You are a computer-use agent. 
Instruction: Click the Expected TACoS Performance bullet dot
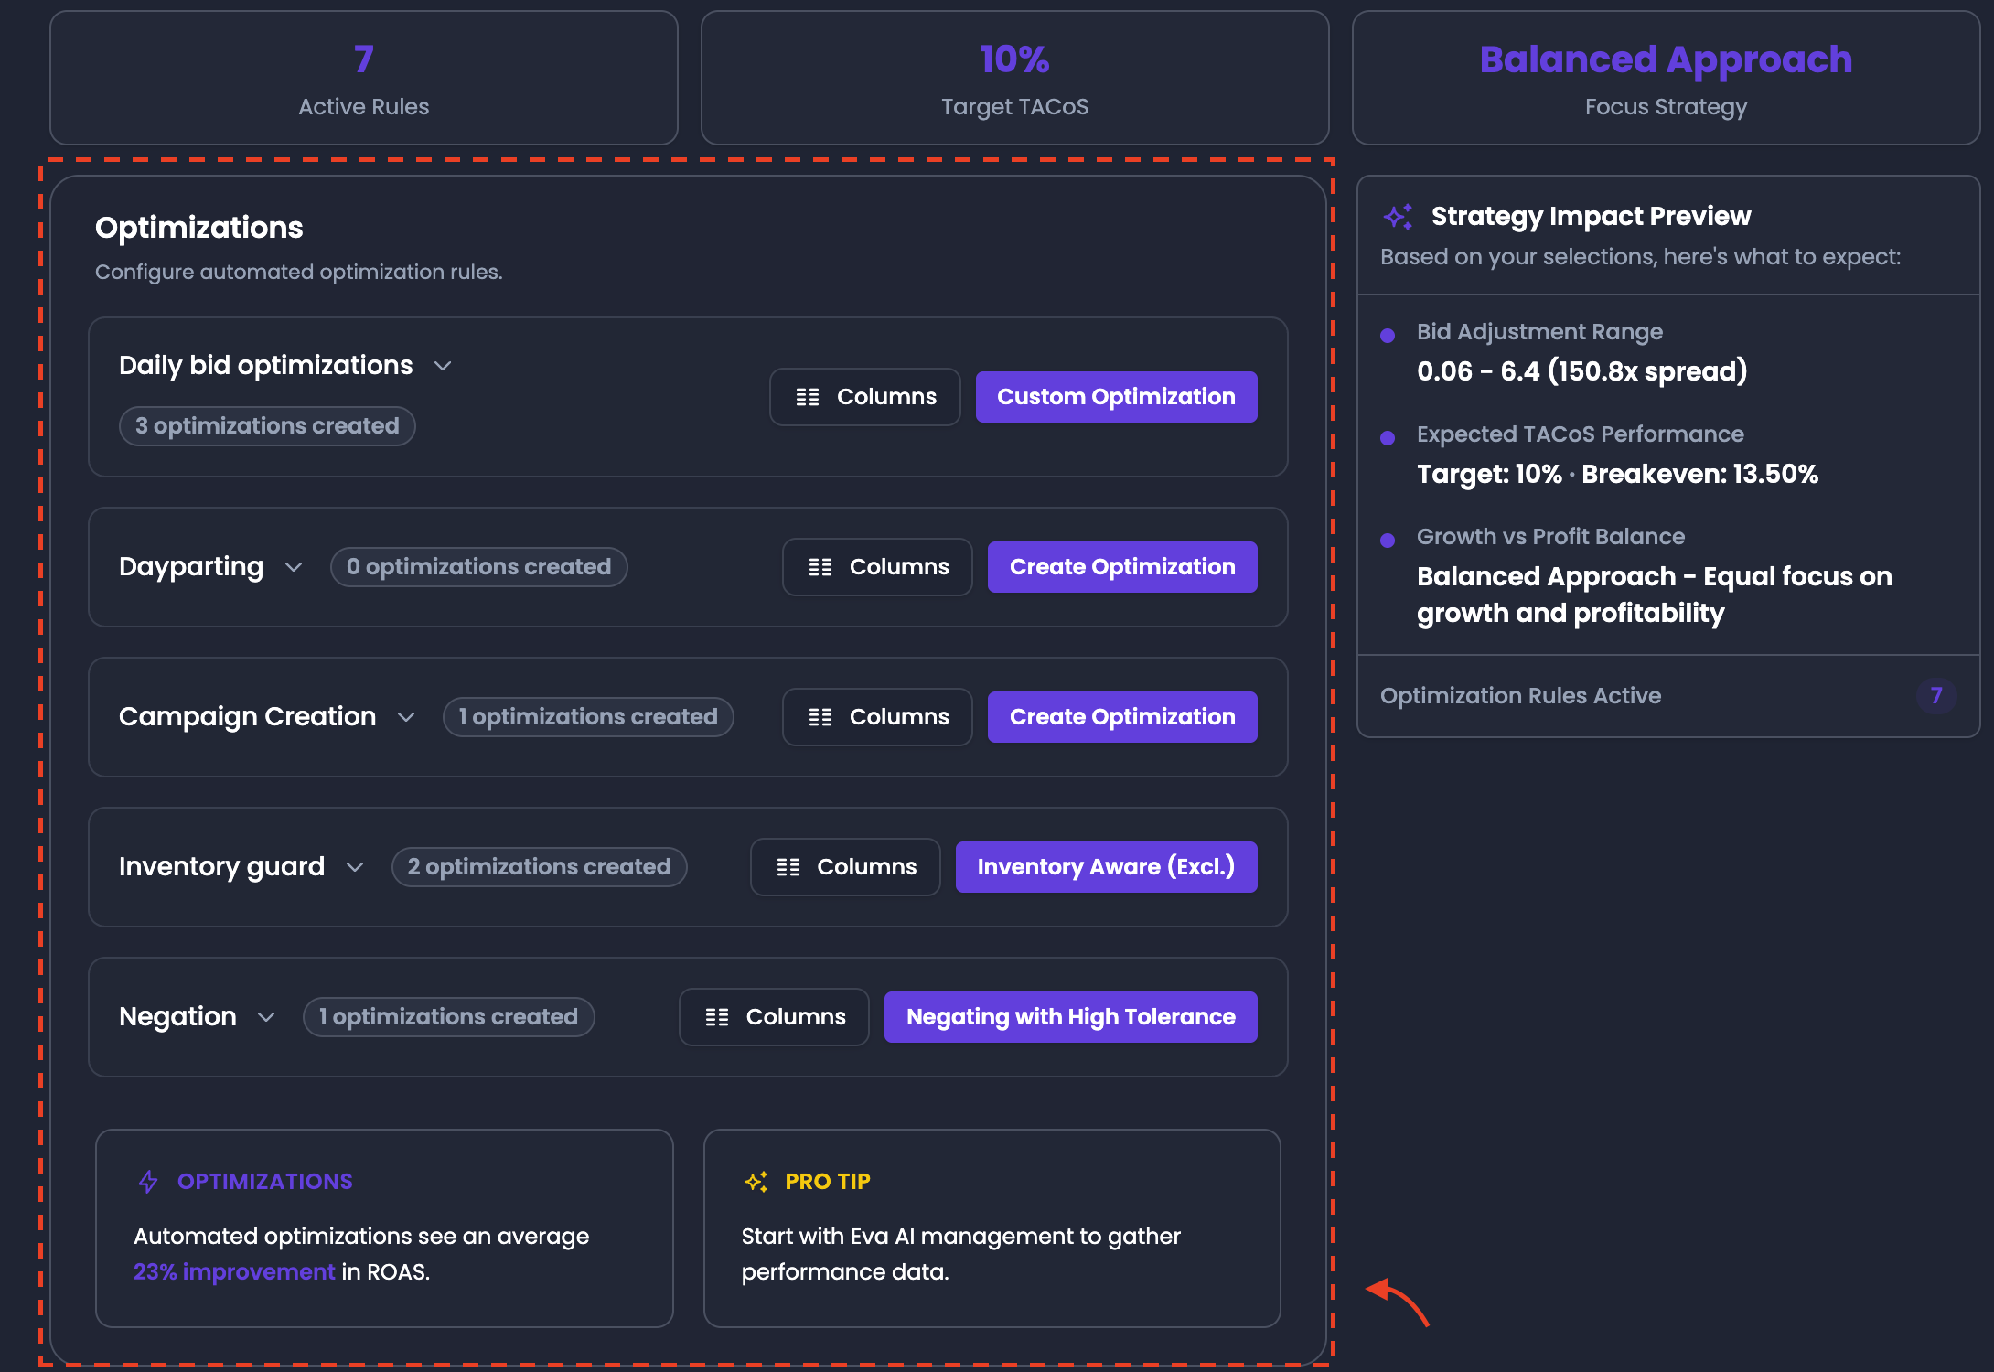(1388, 438)
